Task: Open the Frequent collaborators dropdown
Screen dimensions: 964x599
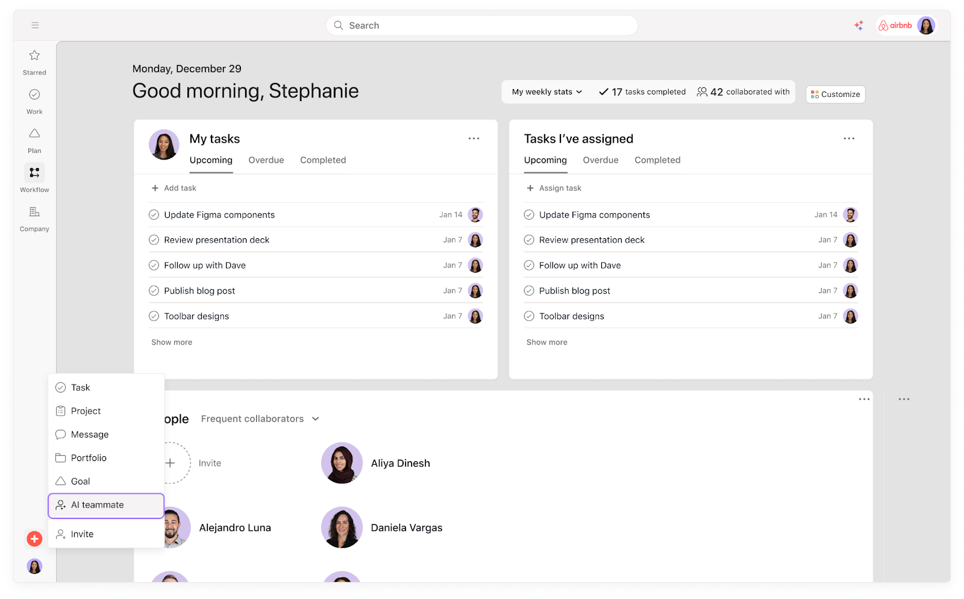Action: tap(260, 419)
